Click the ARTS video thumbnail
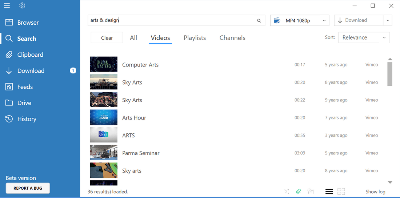Viewport: 400px width, 198px height. pos(104,135)
